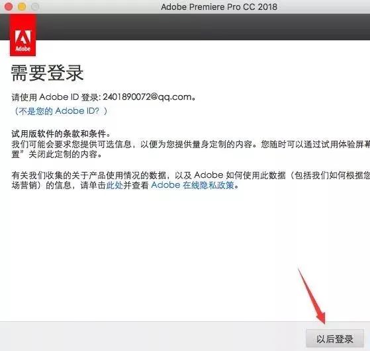This screenshot has height=351, width=370.
Task: Click the red arrow annotation
Action: 312,296
